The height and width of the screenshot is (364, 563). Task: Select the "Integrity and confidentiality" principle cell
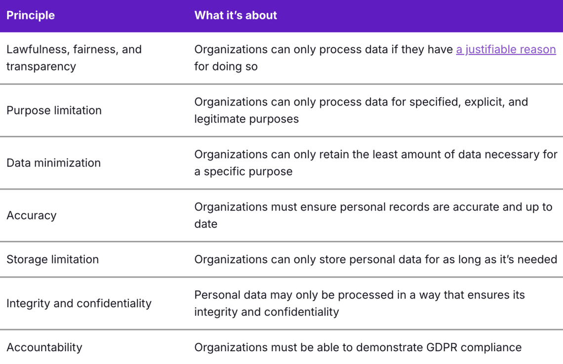[x=79, y=303]
